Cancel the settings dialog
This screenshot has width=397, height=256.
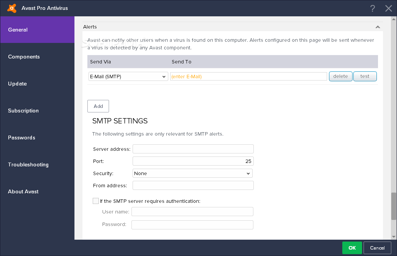(377, 248)
